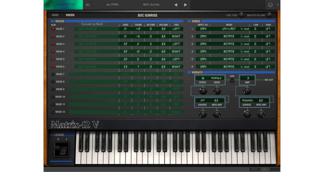This screenshot has height=172, width=324.
Task: Click the Zone 6 V. steal option
Action: [245, 67]
